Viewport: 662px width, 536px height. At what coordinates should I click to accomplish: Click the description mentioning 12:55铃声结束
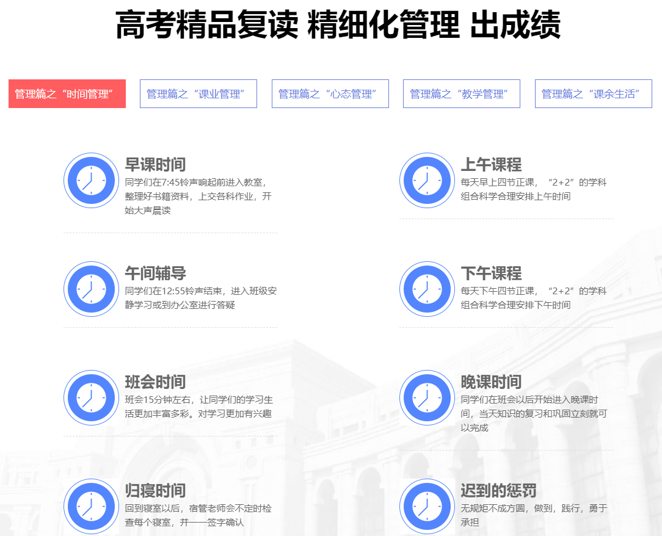[200, 298]
